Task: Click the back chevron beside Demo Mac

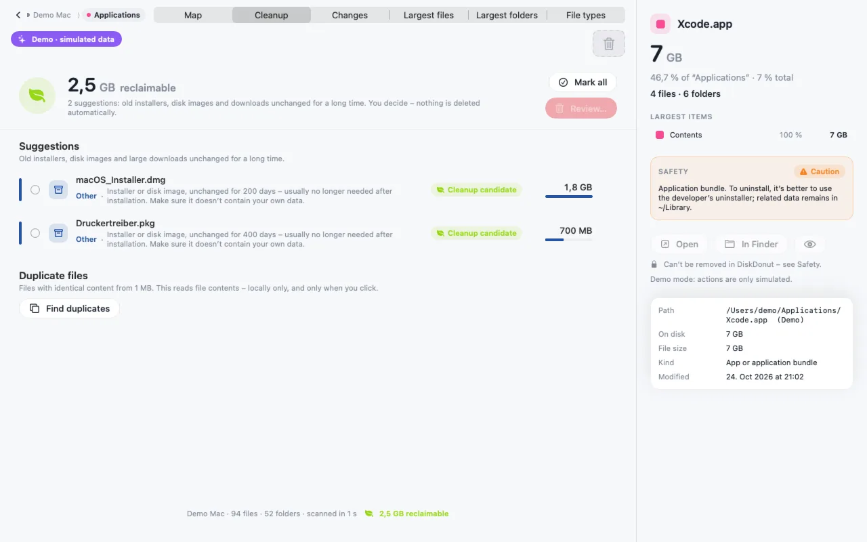Action: tap(18, 15)
